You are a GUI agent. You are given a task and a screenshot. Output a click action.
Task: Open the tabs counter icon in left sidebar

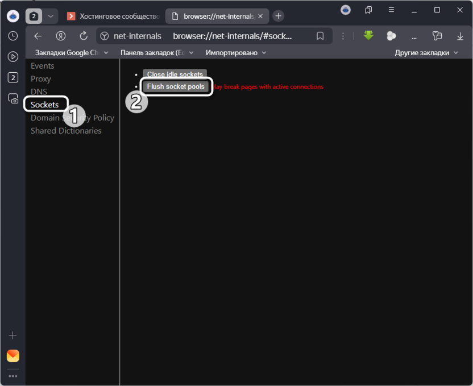tap(13, 77)
